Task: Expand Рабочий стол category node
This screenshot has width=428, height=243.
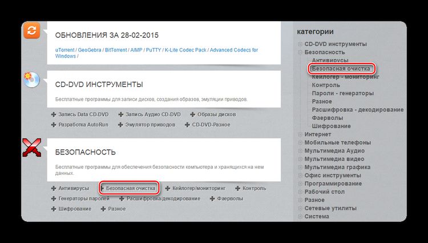Action: [300, 192]
